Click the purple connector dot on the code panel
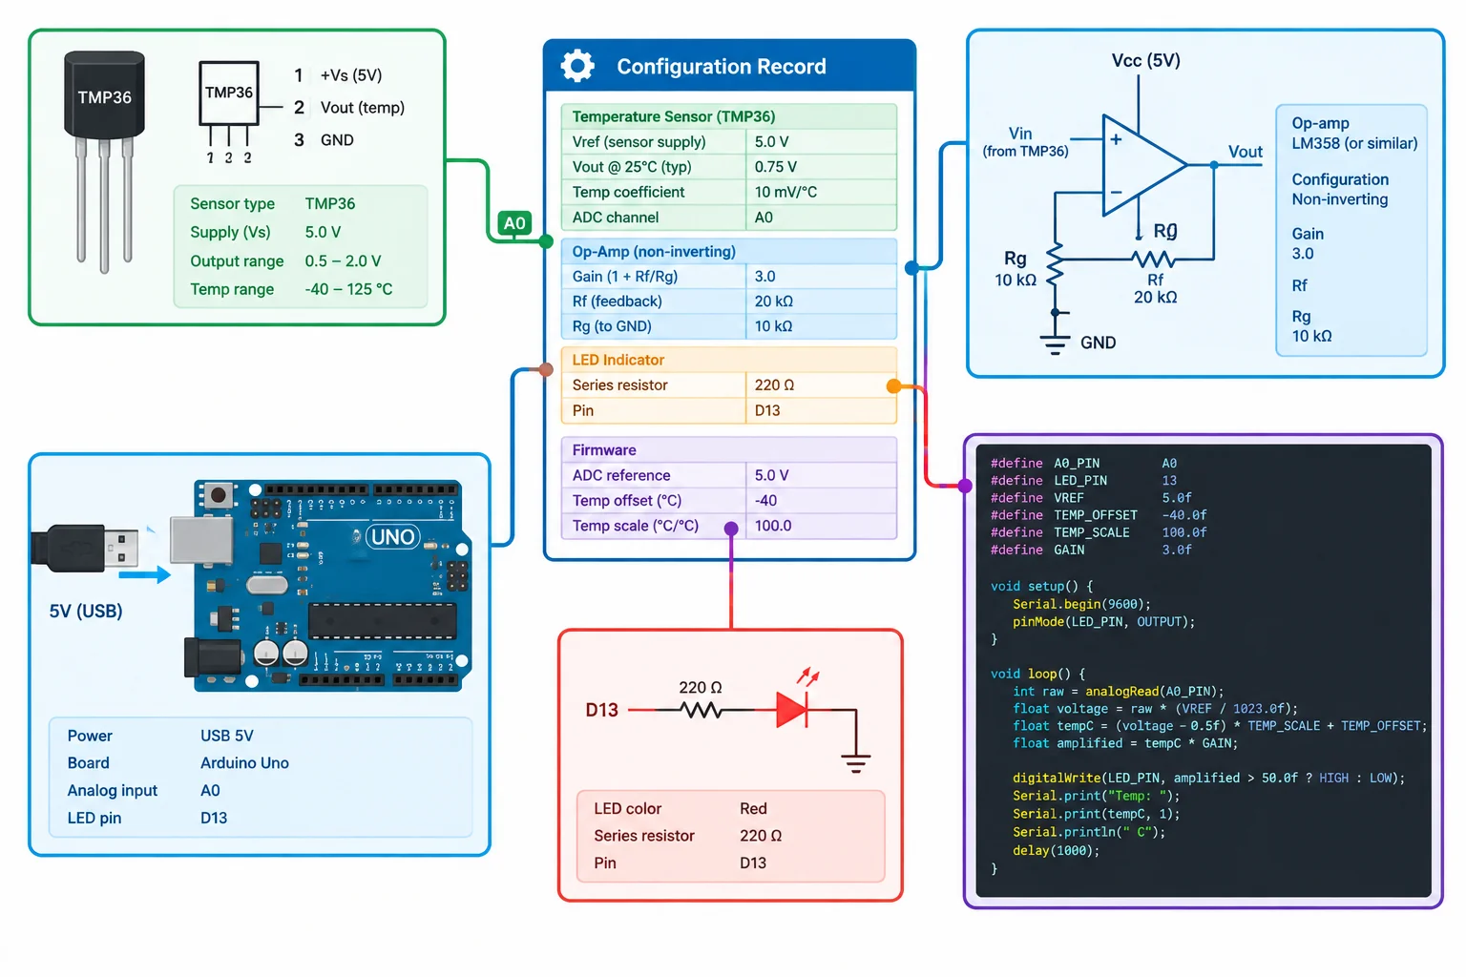Viewport: 1466px width, 977px height. tap(965, 486)
